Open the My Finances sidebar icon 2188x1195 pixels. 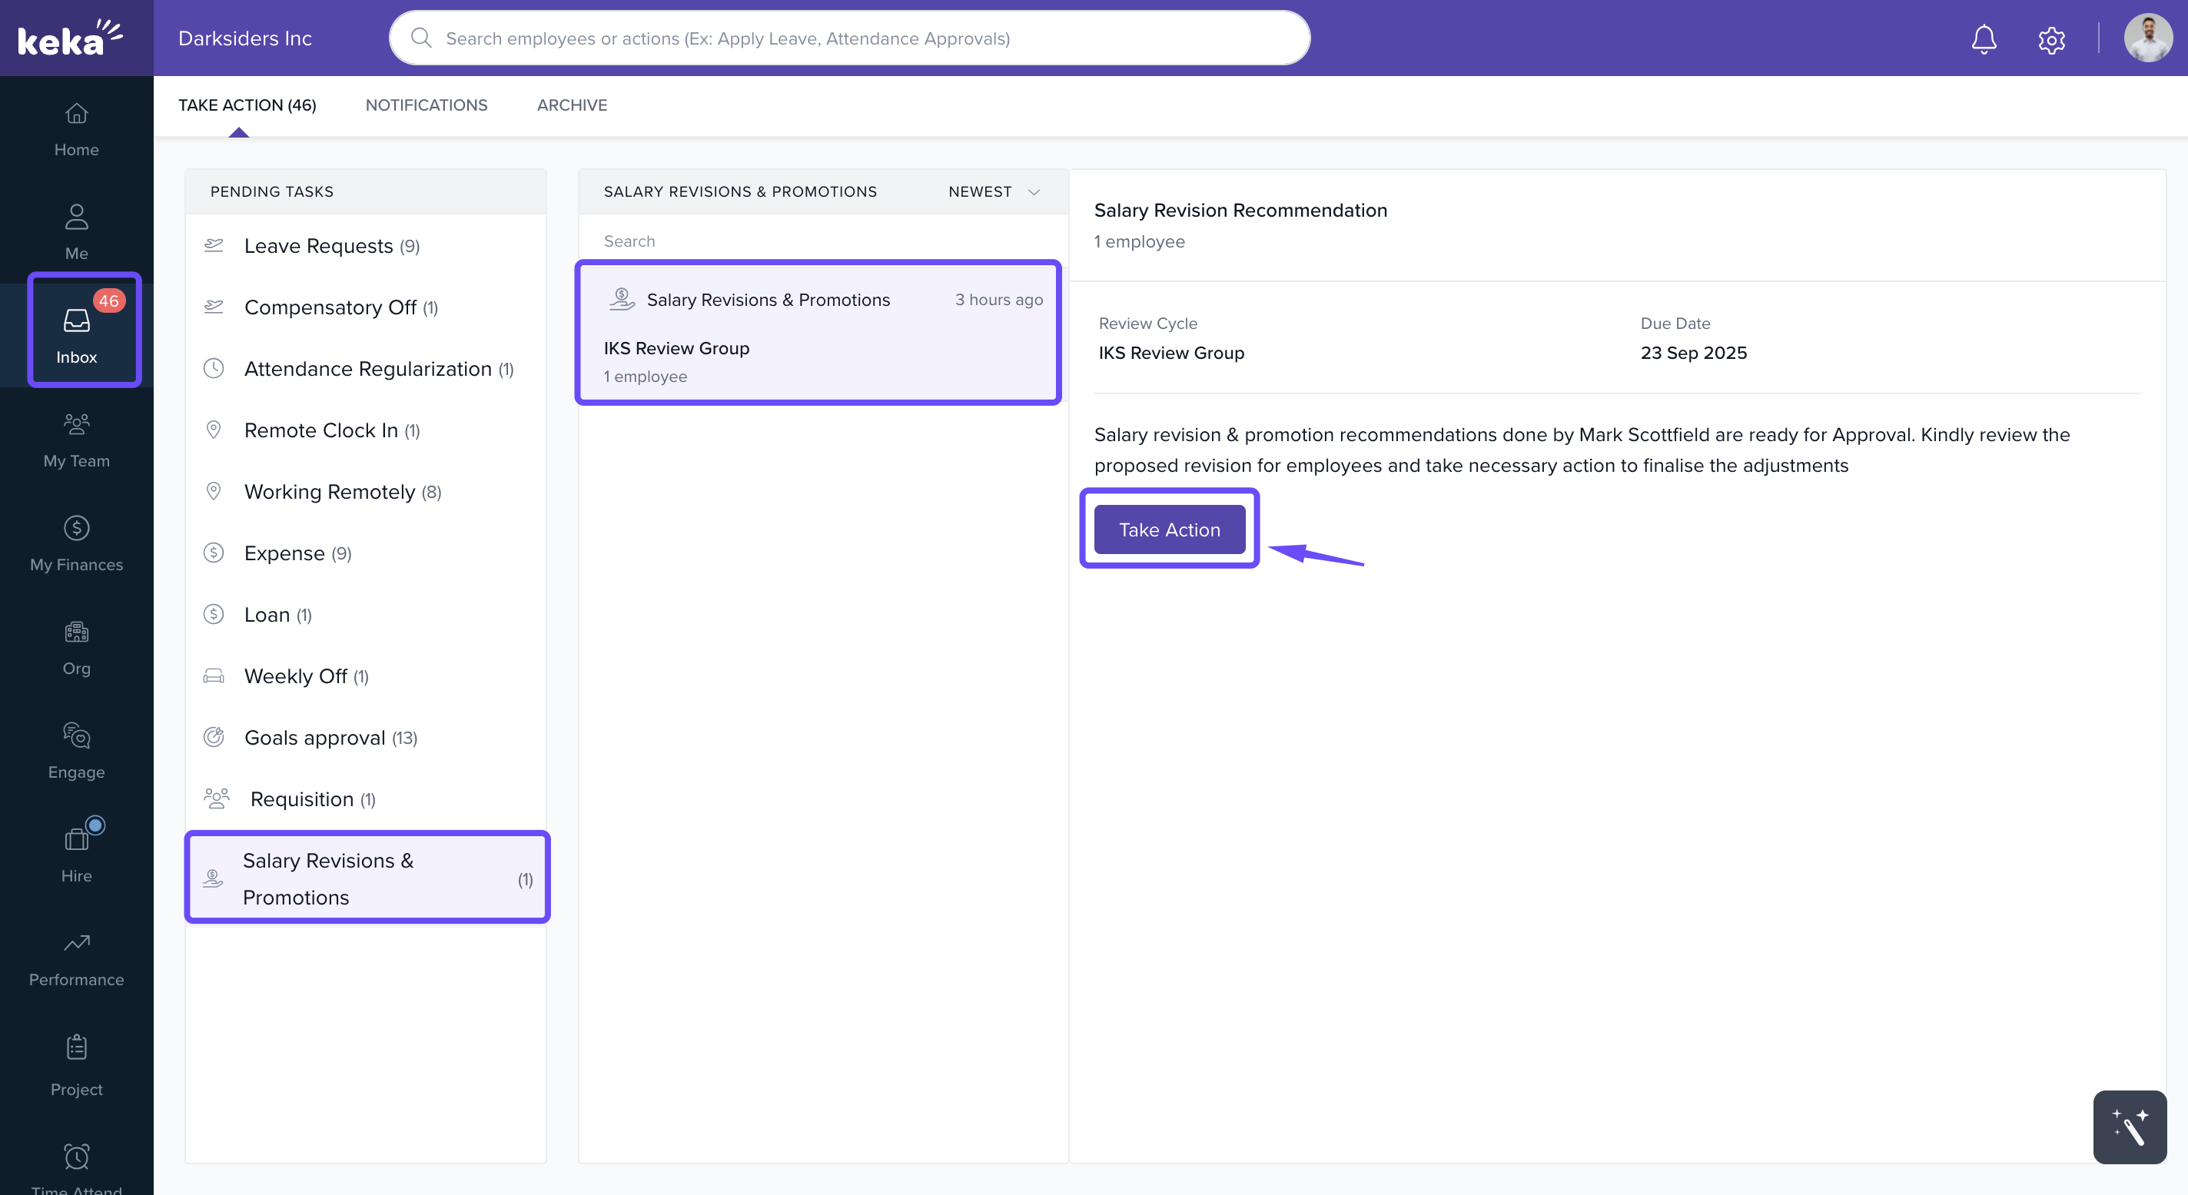pos(76,543)
